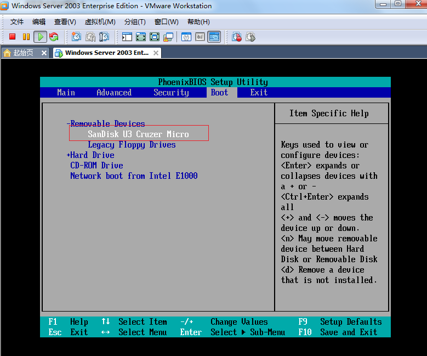This screenshot has width=427, height=356.
Task: Enable quick switch mode icon
Action: tap(141, 37)
